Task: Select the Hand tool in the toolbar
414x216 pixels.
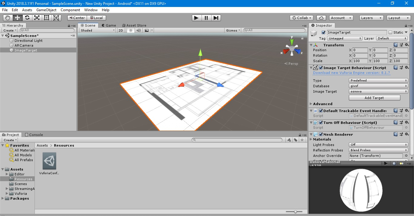Action: point(8,18)
